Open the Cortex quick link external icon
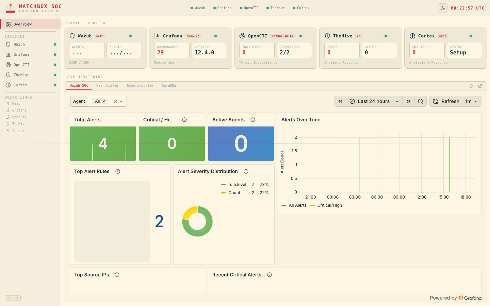 coord(7,131)
